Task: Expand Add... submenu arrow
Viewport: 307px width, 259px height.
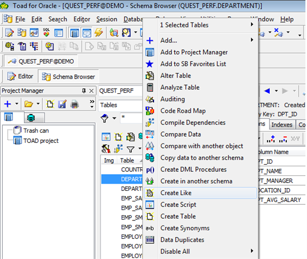Action: tap(252, 40)
